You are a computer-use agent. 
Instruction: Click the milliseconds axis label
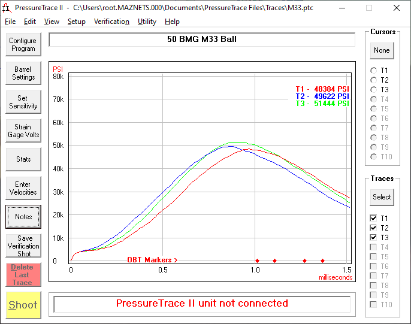coord(336,277)
